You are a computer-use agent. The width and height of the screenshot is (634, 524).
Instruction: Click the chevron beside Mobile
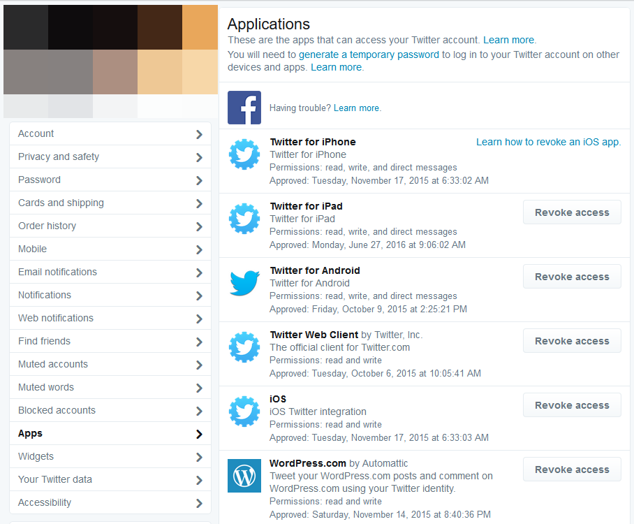pyautogui.click(x=199, y=249)
